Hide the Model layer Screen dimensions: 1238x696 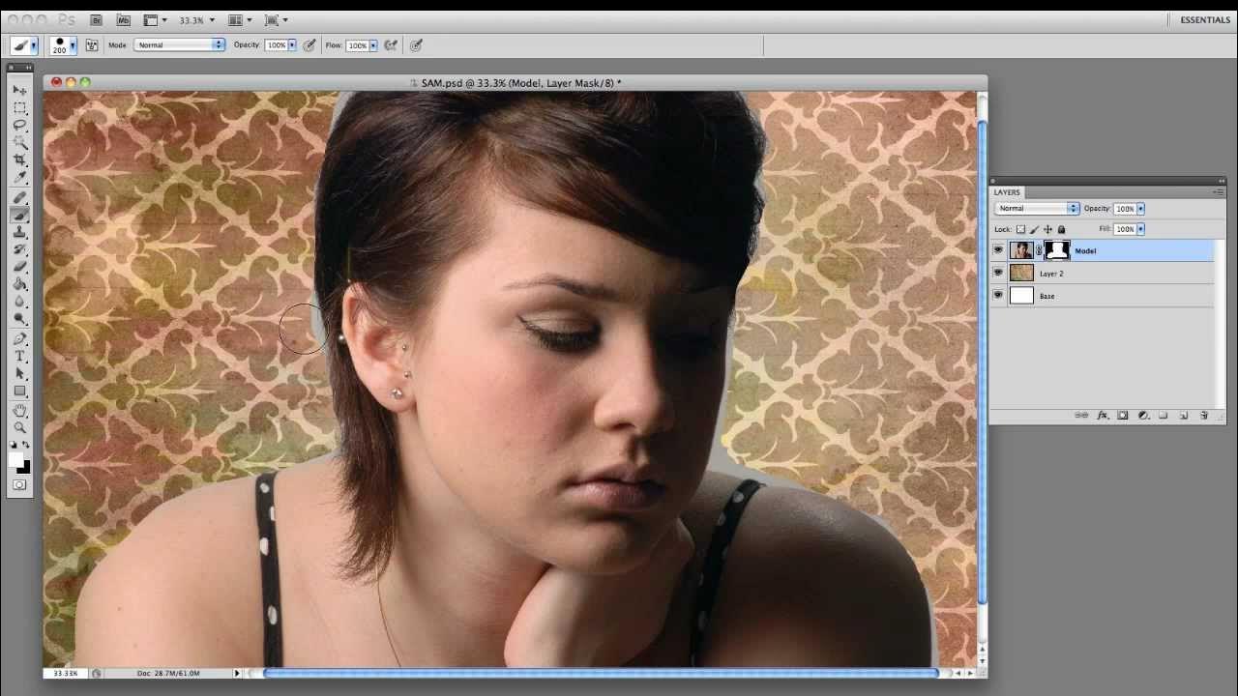click(x=998, y=249)
